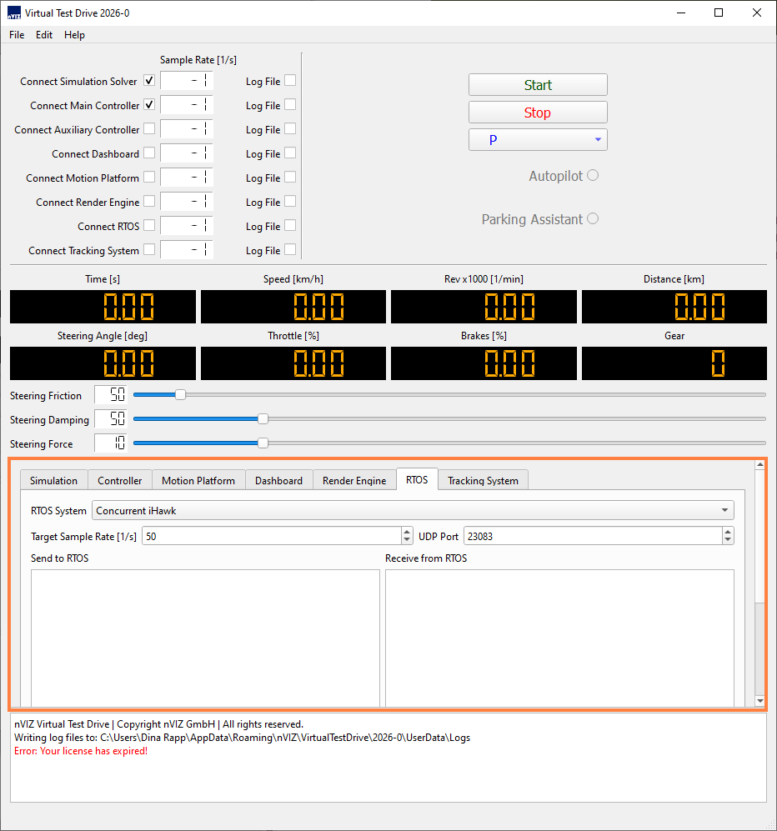
Task: Open the Help menu
Action: pyautogui.click(x=75, y=35)
